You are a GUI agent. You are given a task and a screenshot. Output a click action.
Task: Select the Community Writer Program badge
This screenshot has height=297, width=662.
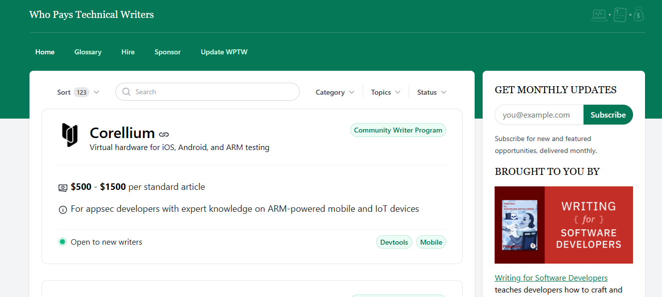click(398, 130)
